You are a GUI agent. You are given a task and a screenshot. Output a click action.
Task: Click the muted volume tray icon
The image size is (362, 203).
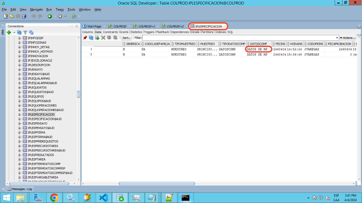[x=327, y=198]
